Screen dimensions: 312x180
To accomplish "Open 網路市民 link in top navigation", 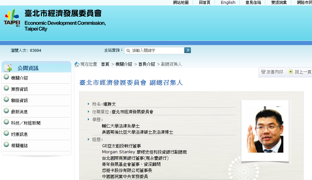I will [305, 2].
